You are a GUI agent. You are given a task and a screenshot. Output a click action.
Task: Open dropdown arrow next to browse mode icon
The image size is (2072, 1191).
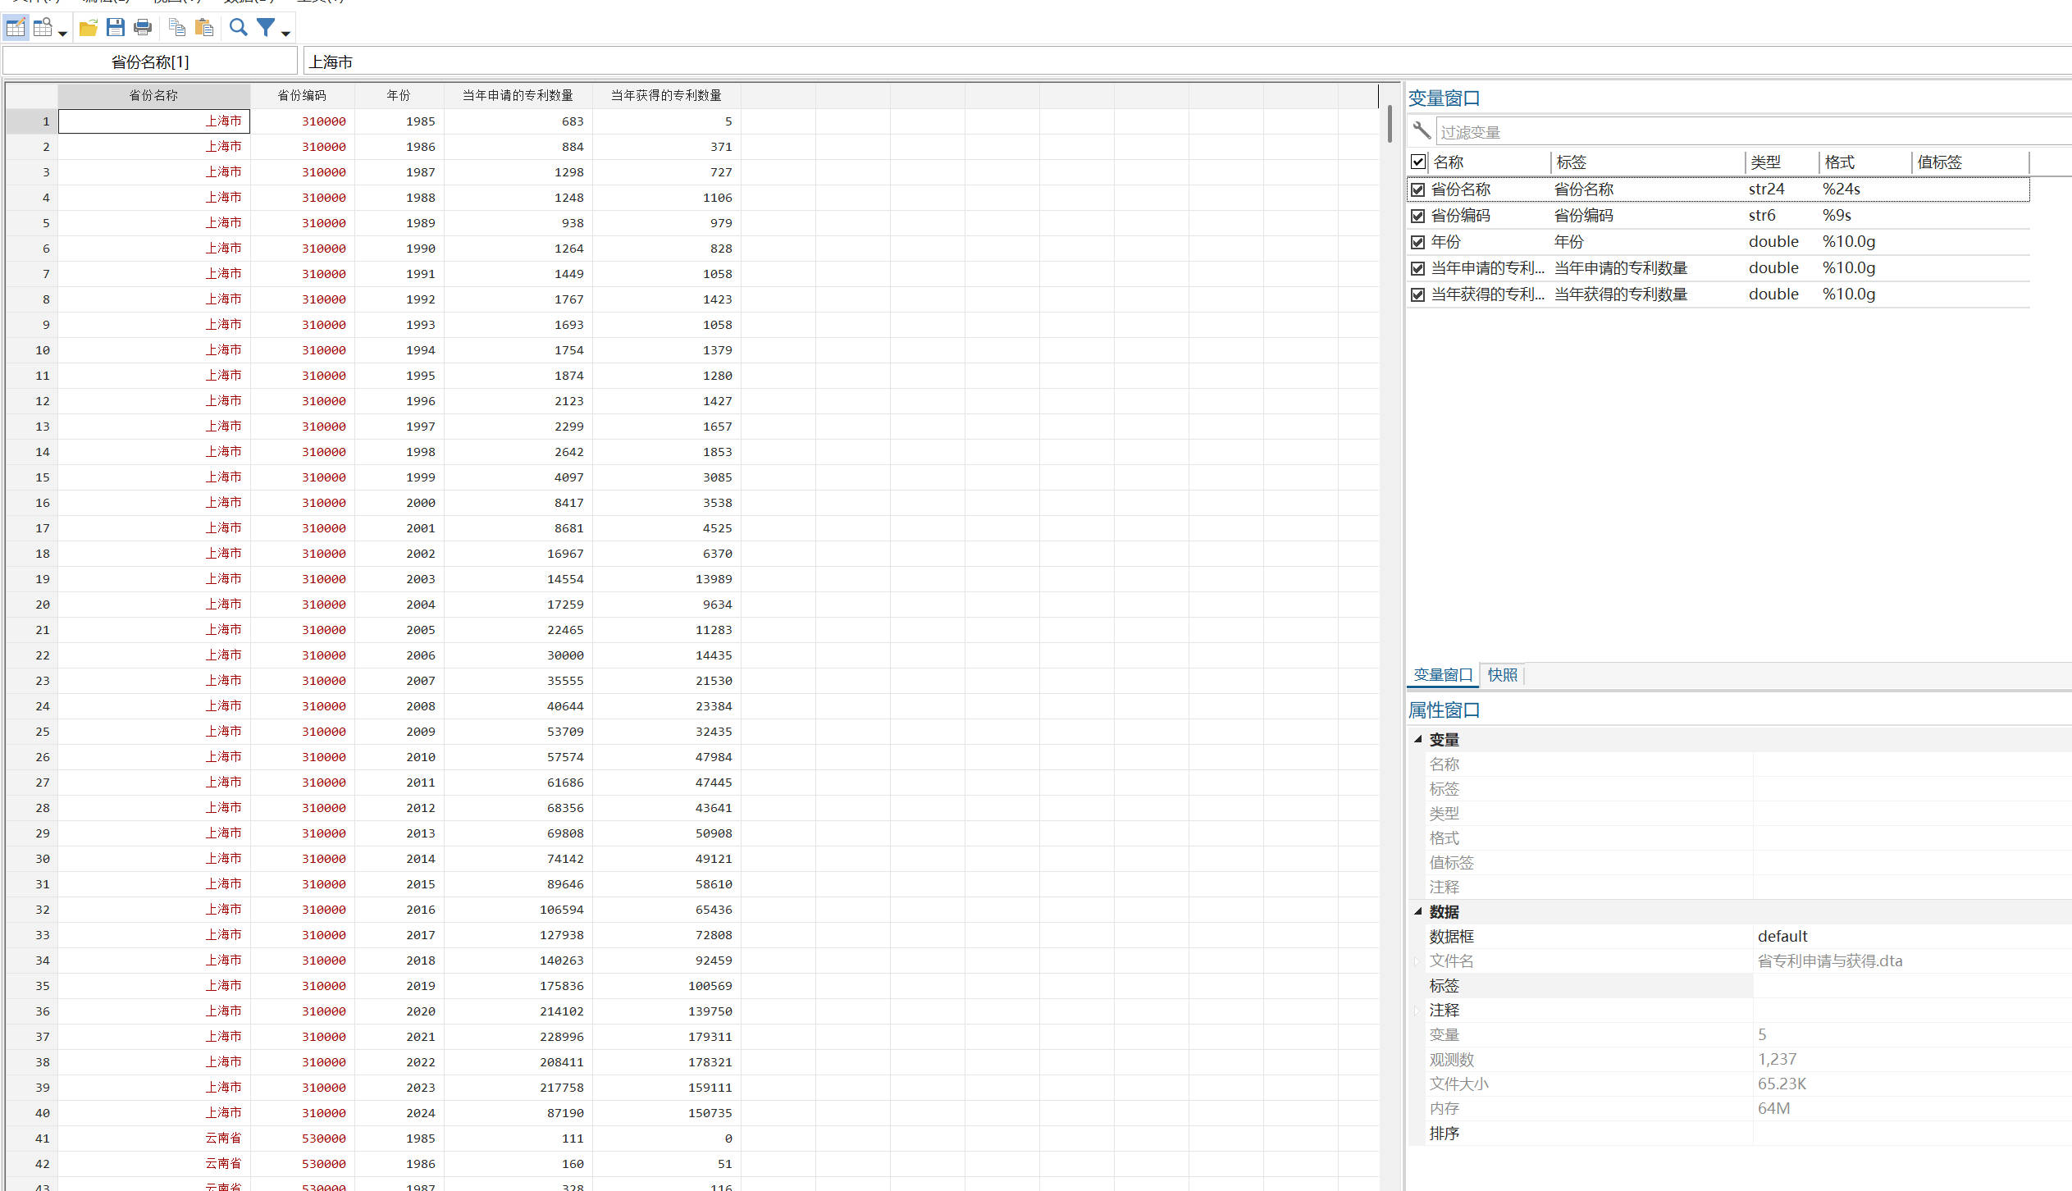(x=62, y=34)
